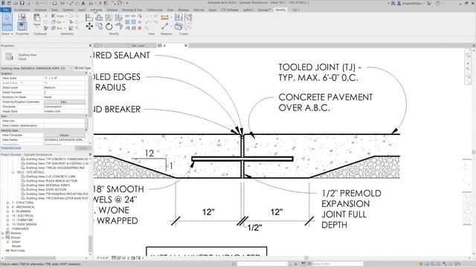Viewport: 476px width, 267px height.
Task: Click the View Template None button
Action: coord(64,135)
